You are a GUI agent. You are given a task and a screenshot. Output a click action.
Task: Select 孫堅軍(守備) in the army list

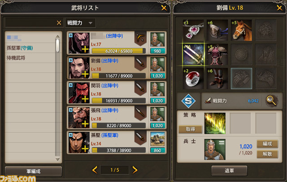[20, 48]
